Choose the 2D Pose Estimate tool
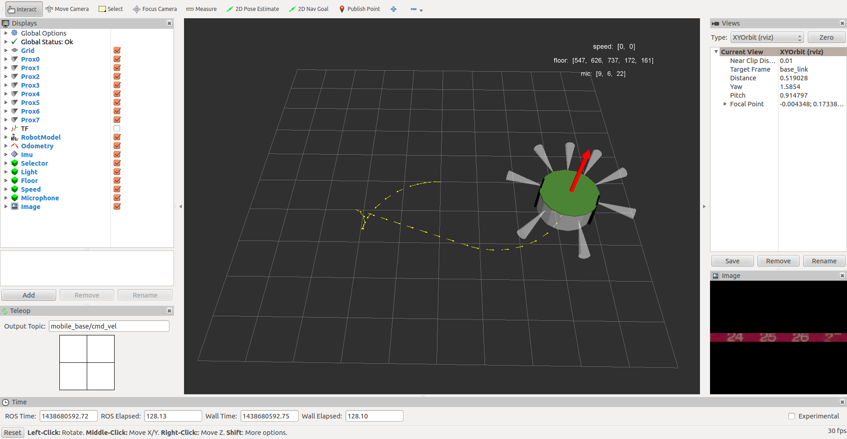This screenshot has height=439, width=847. pos(253,9)
